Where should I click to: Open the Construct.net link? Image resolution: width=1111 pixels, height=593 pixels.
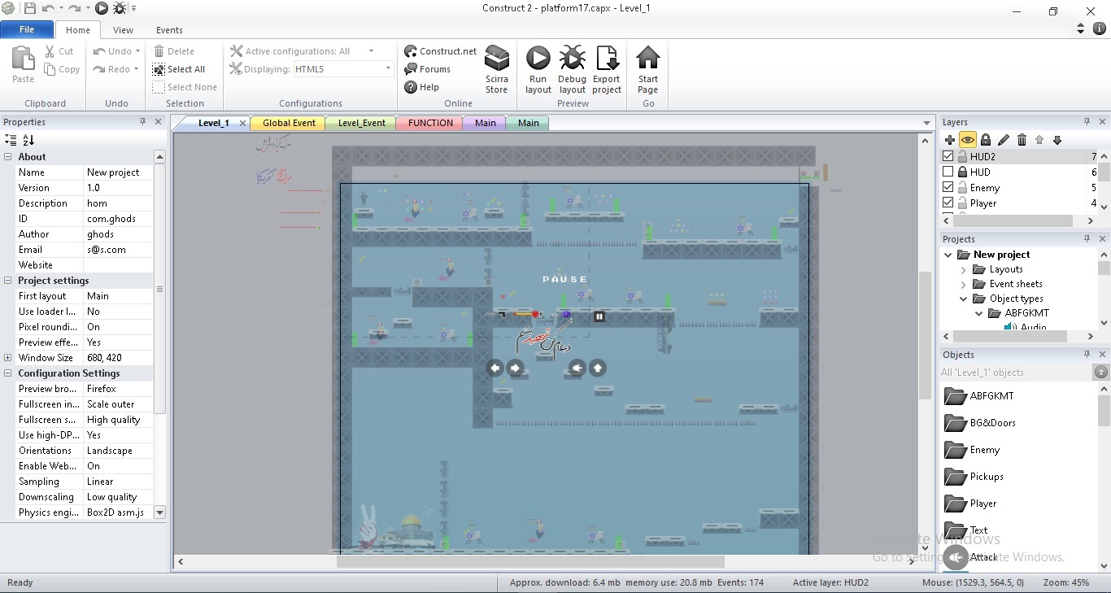(x=441, y=51)
